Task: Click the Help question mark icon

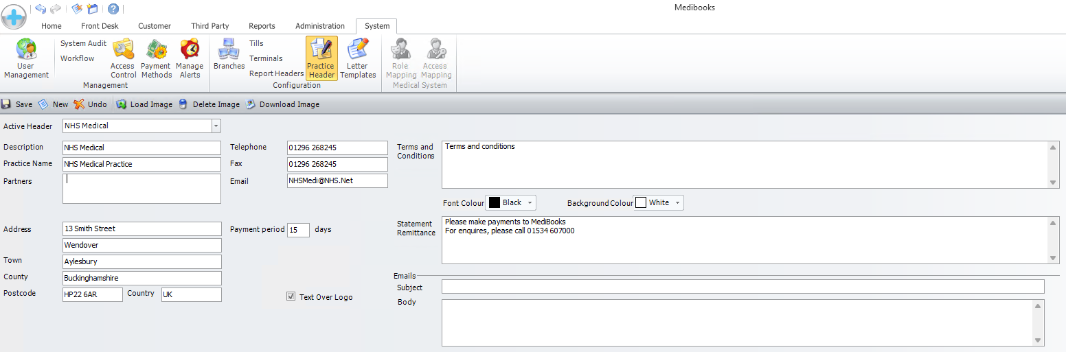Action: pos(113,9)
